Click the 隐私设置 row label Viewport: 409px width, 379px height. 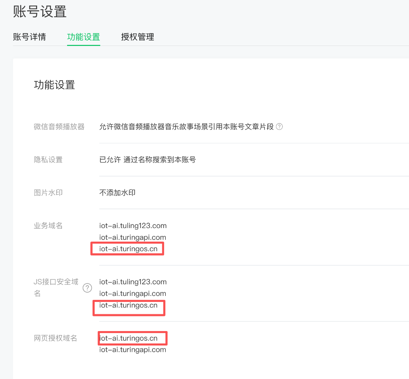pos(48,160)
